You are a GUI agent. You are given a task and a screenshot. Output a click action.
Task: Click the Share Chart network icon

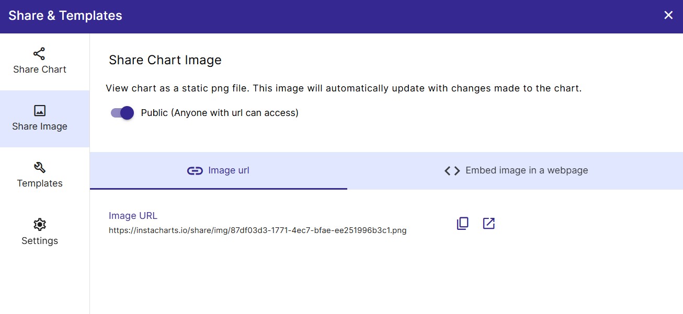click(39, 54)
